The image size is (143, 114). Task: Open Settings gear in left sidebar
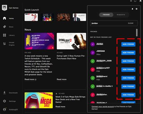point(5,101)
